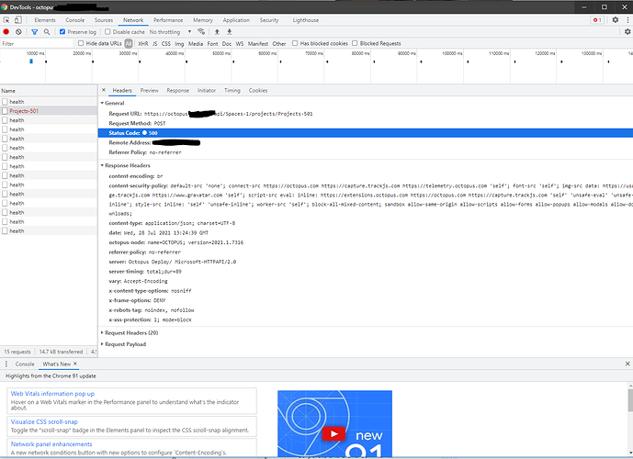The image size is (633, 459).
Task: Filter requests by JS type
Action: tap(154, 43)
